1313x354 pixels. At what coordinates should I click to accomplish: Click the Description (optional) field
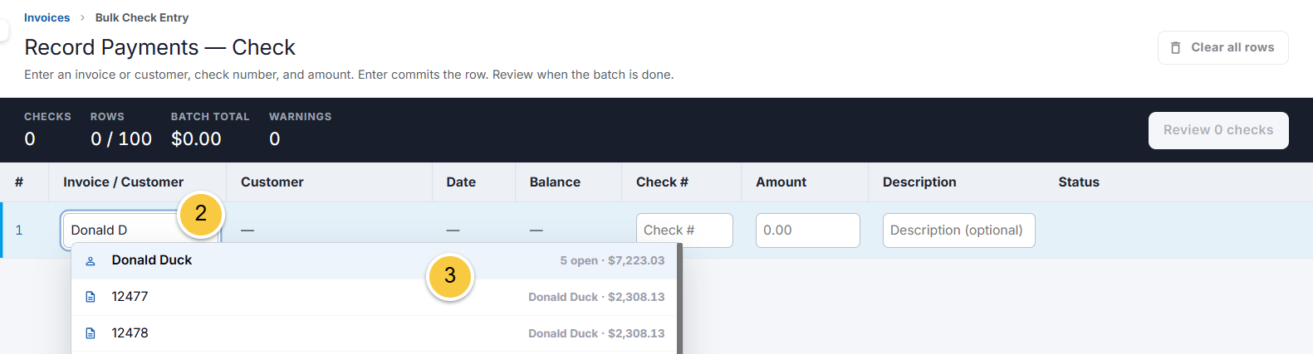958,230
